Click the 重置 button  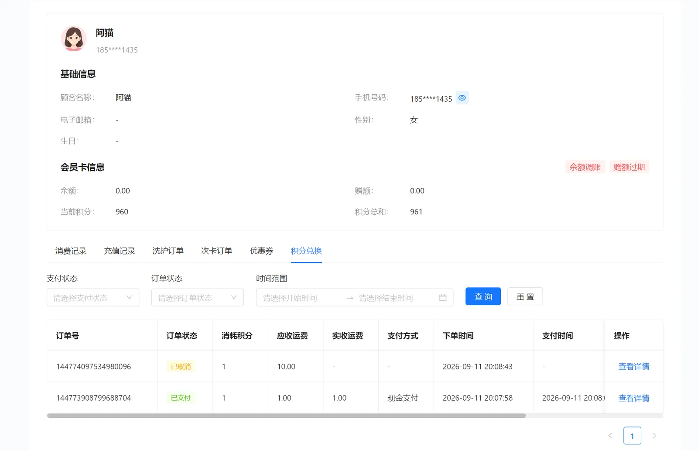525,296
